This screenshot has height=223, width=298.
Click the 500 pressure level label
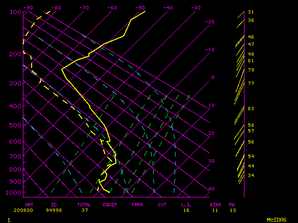coord(15,125)
